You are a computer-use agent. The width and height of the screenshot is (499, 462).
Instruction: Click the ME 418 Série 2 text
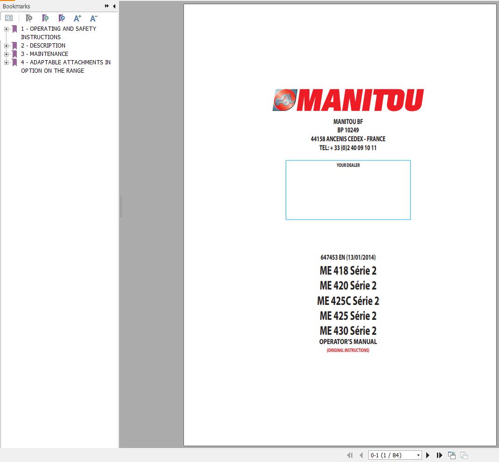click(x=348, y=271)
